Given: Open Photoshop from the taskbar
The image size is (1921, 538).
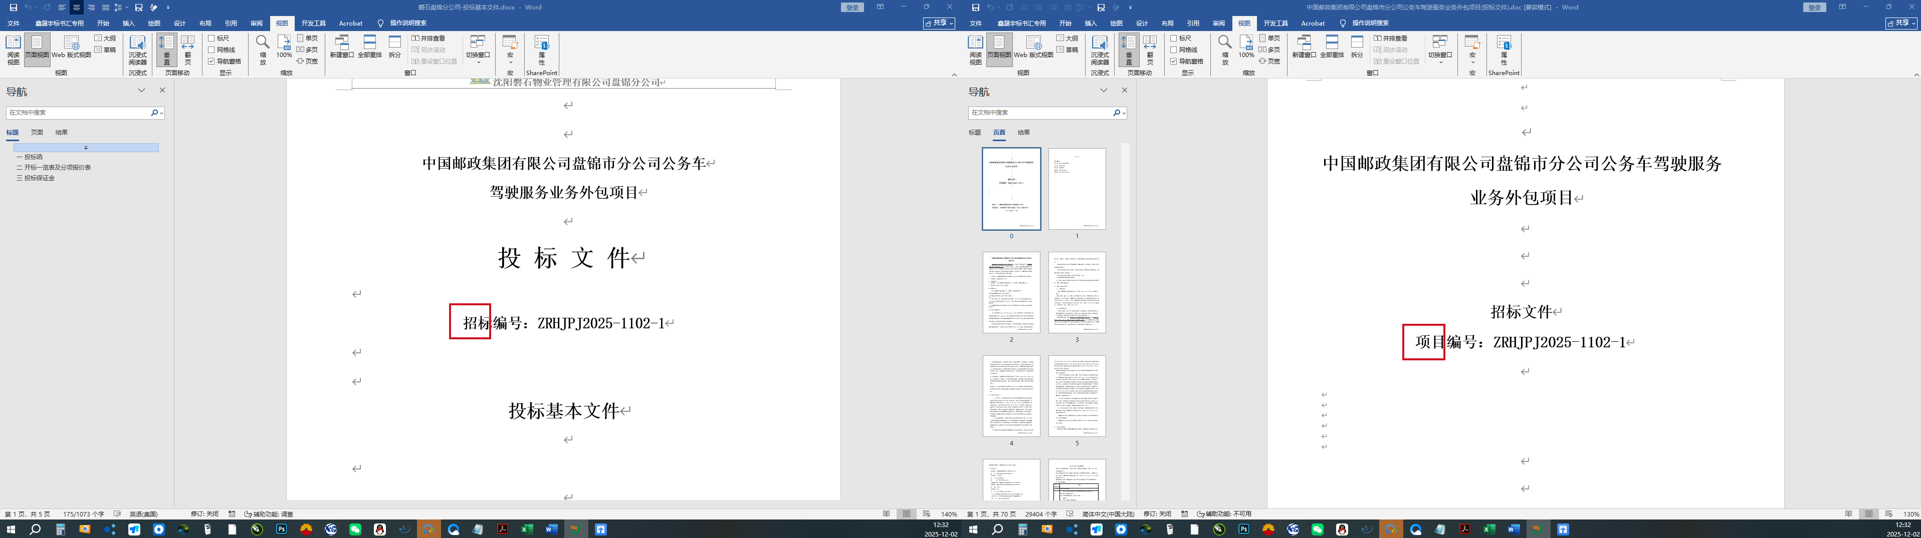Looking at the screenshot, I should (281, 530).
